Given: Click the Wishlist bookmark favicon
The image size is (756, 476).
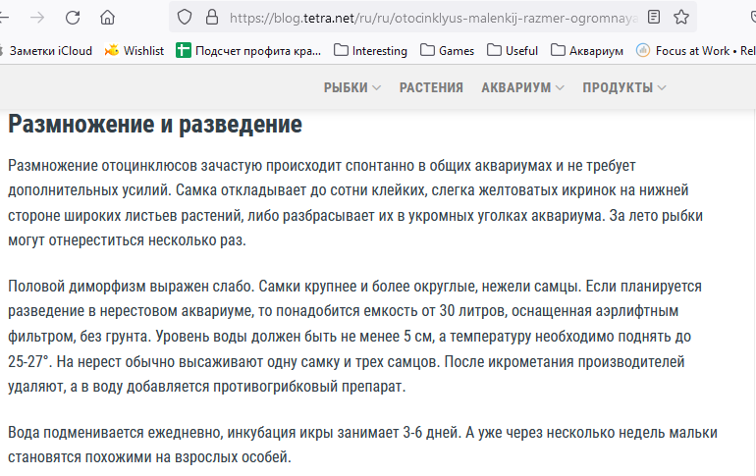Looking at the screenshot, I should [111, 50].
